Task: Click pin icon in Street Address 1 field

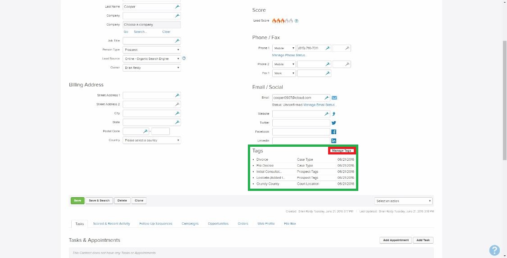Action: (177, 95)
